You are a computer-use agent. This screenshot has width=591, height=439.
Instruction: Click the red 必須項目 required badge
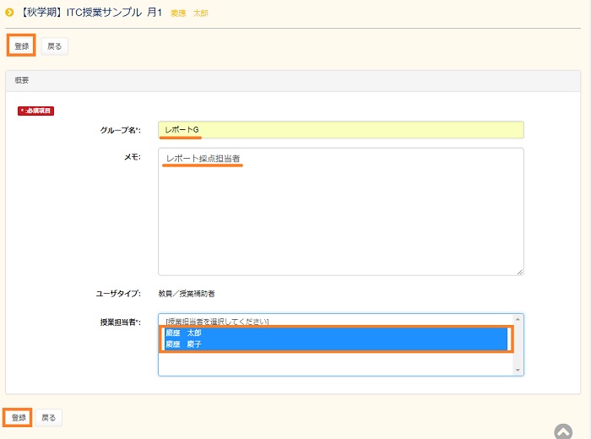point(36,111)
